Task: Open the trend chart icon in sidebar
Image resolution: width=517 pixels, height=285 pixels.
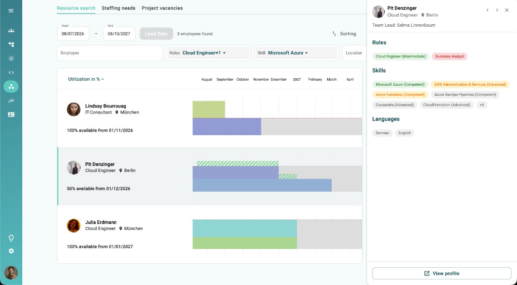Action: [11, 100]
